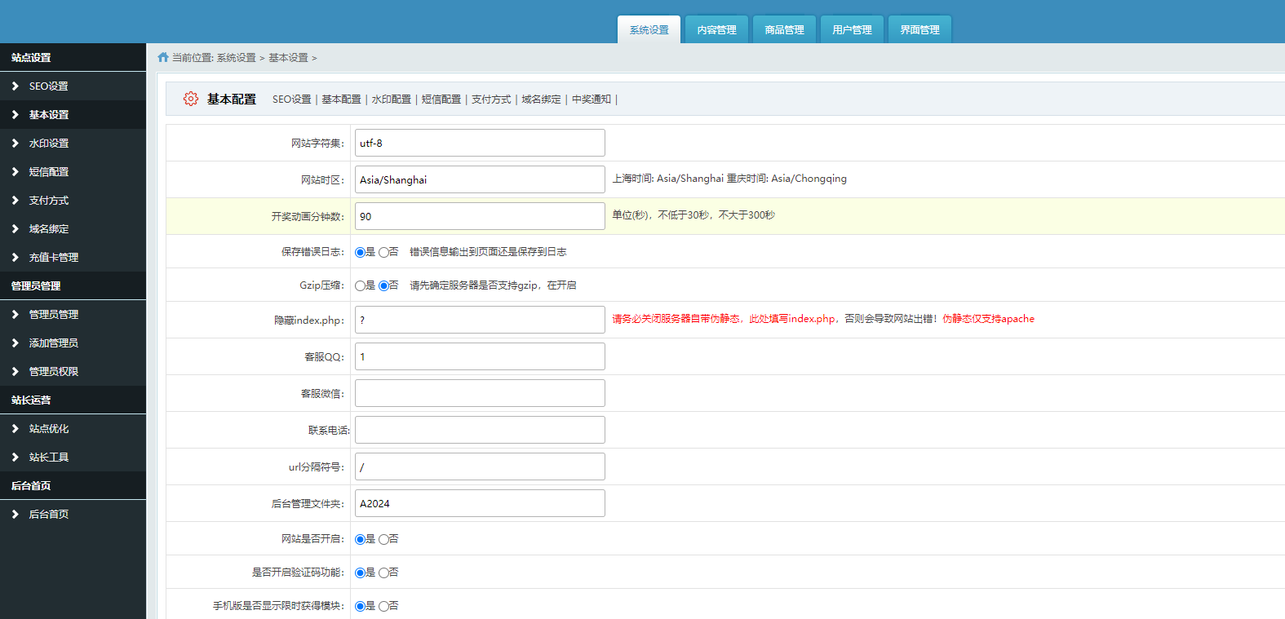Click the arrow icon beside 添加管理员
Viewport: 1285px width, 619px height.
(15, 343)
